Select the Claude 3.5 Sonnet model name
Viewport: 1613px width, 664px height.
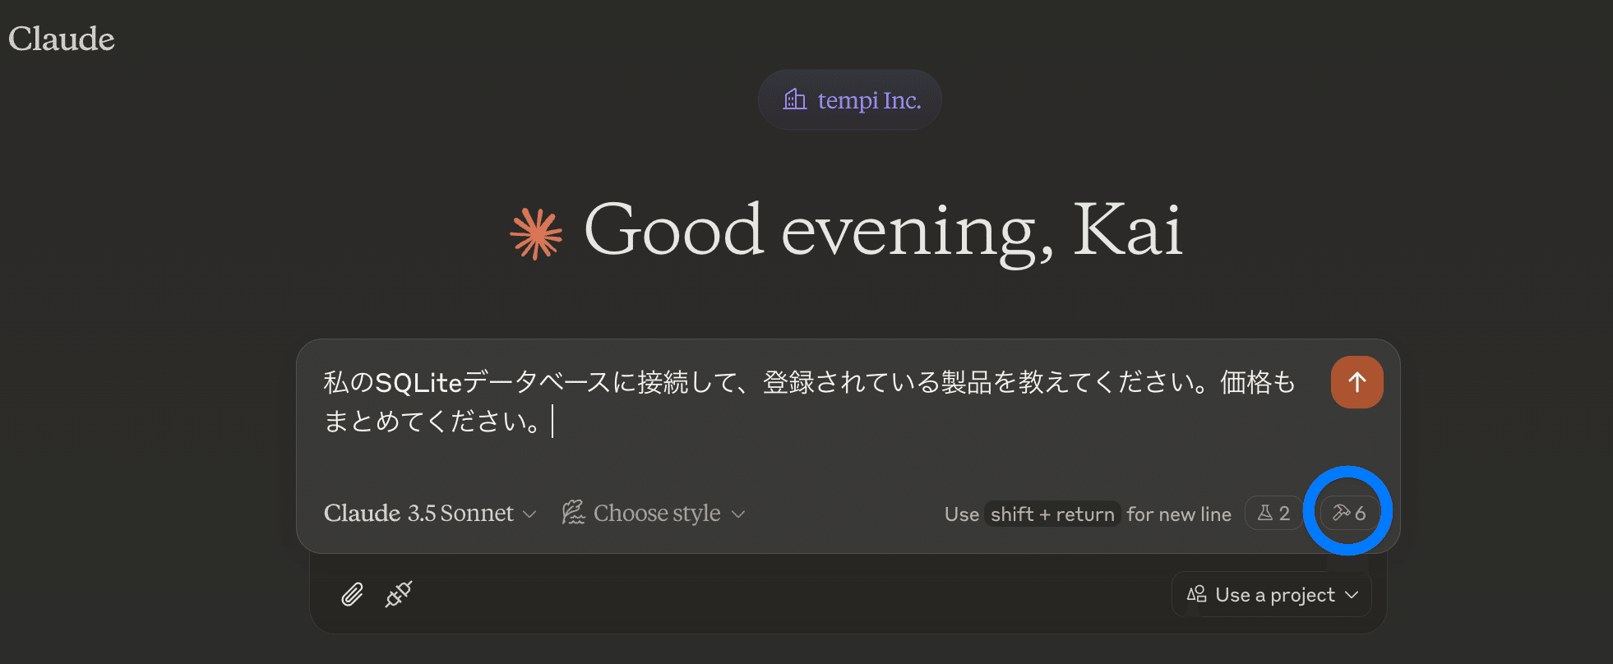click(x=418, y=513)
